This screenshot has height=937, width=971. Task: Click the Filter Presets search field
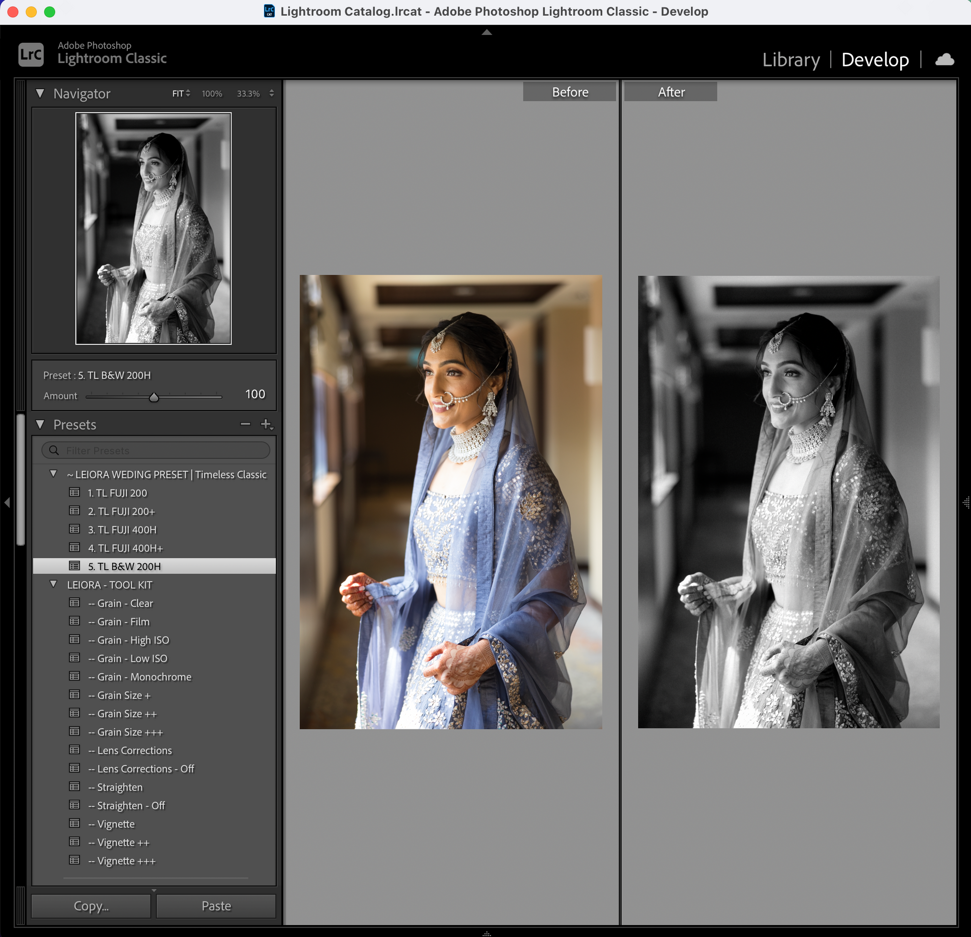pos(165,450)
